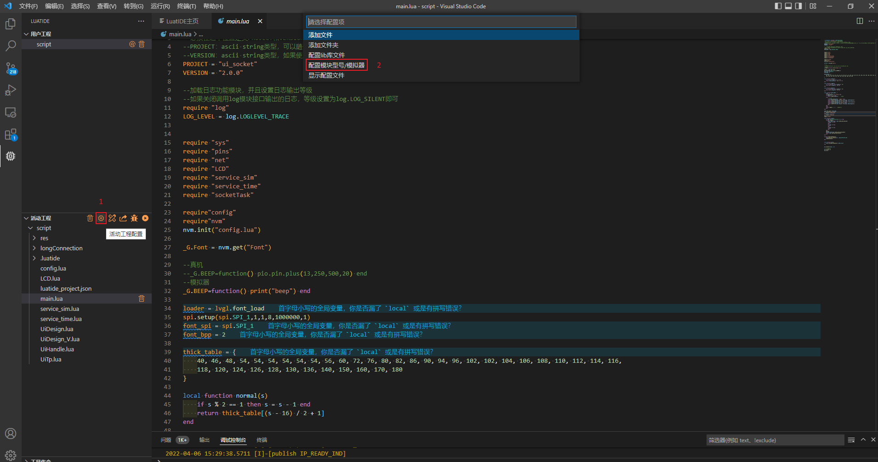This screenshot has height=462, width=878.
Task: Open the 帮助(H) menu
Action: pyautogui.click(x=213, y=6)
